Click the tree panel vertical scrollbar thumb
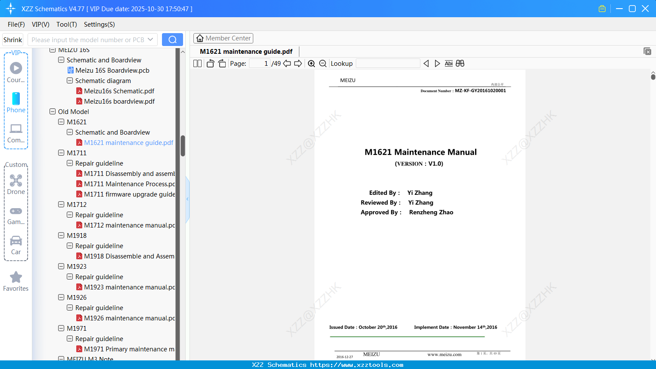This screenshot has height=369, width=656. coord(183,146)
